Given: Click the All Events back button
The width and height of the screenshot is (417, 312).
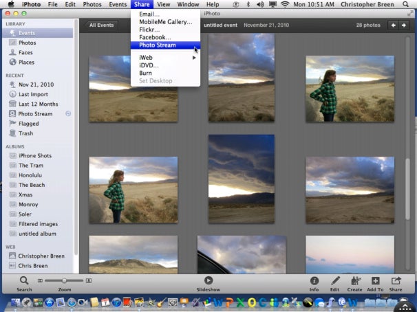Looking at the screenshot, I should (101, 25).
